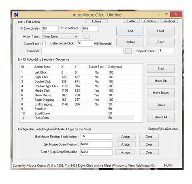Viewport: 192px width, 184px height.
Task: Click the NUM indicator in status bar
Action: click(168, 165)
